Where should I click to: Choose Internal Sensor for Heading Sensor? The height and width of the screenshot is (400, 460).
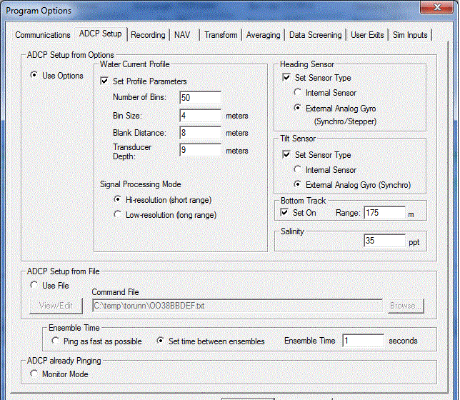click(x=299, y=93)
